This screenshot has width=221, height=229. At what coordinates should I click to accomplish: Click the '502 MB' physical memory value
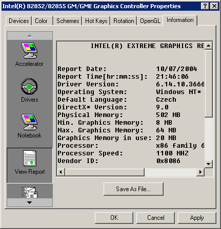168,115
